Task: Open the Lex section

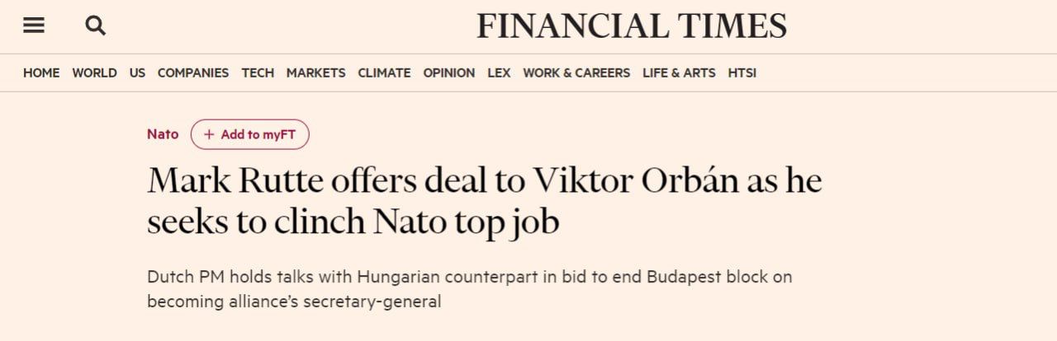Action: [x=499, y=72]
